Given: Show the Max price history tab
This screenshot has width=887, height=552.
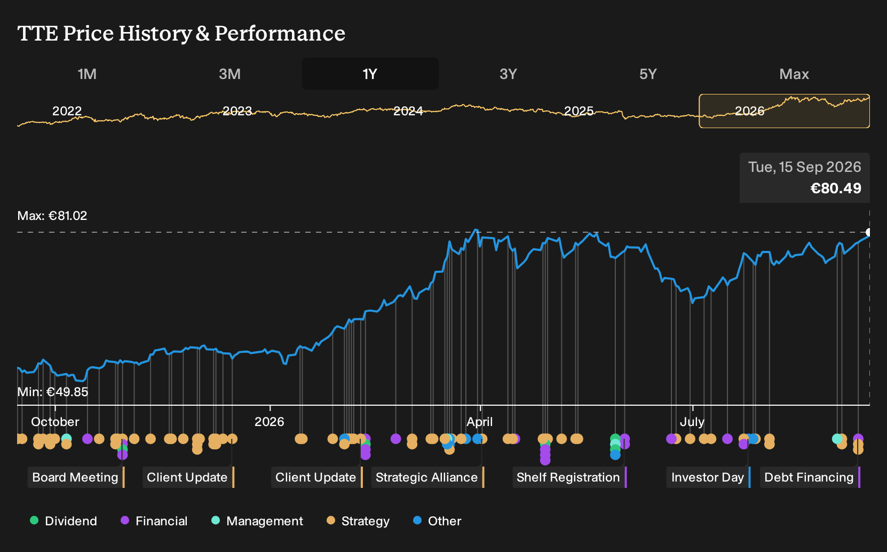Looking at the screenshot, I should pos(794,74).
